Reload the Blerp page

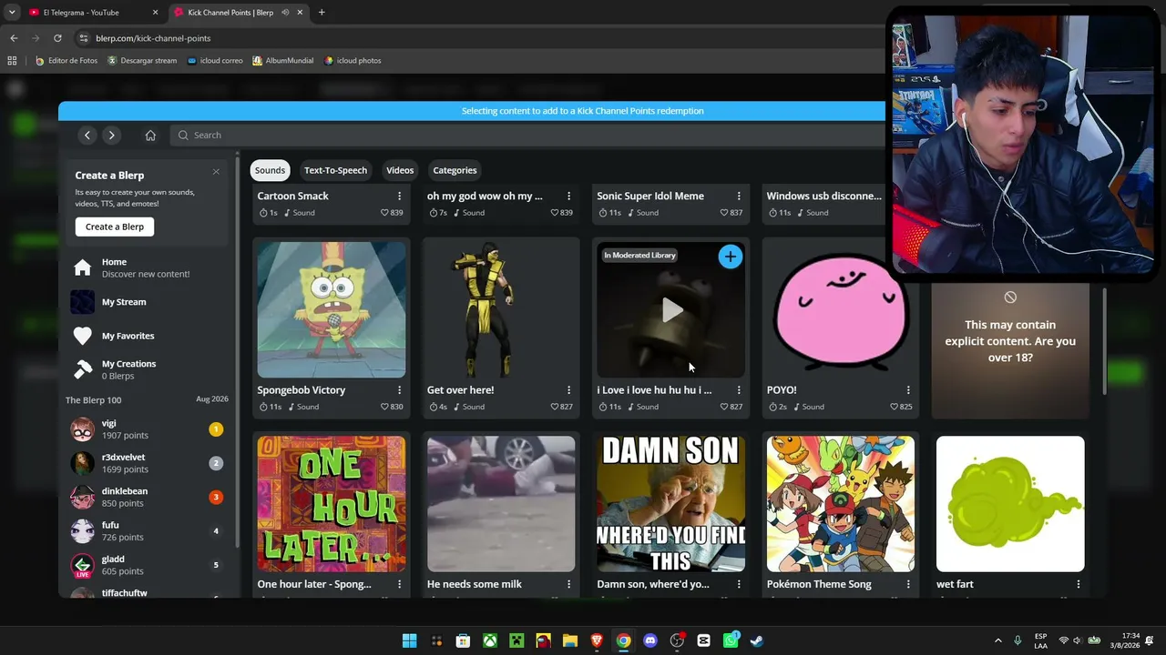[57, 38]
